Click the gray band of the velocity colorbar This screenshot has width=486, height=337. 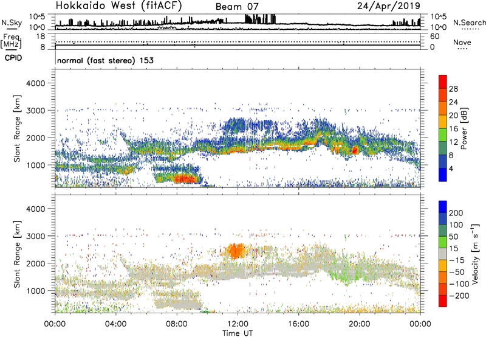click(x=443, y=254)
